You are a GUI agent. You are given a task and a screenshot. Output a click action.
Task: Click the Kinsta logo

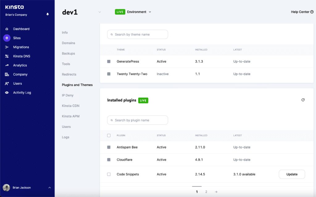15,7
